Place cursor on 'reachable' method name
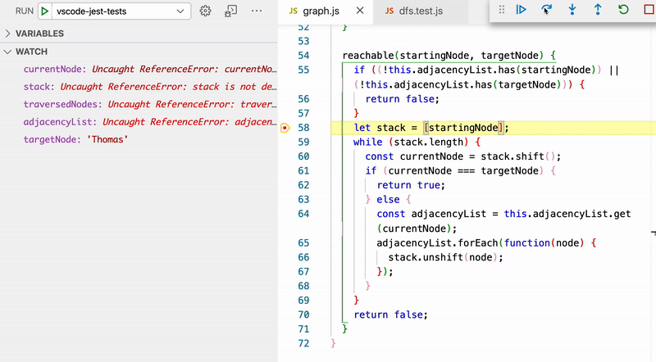Image resolution: width=656 pixels, height=362 pixels. point(367,56)
